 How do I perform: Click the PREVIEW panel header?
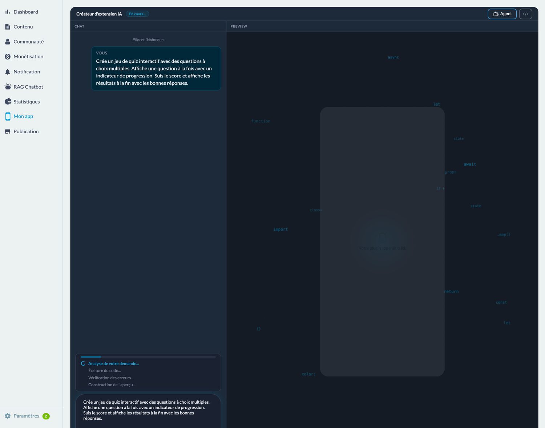coord(239,27)
